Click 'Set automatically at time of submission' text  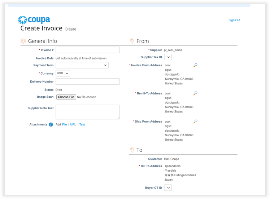pos(81,58)
